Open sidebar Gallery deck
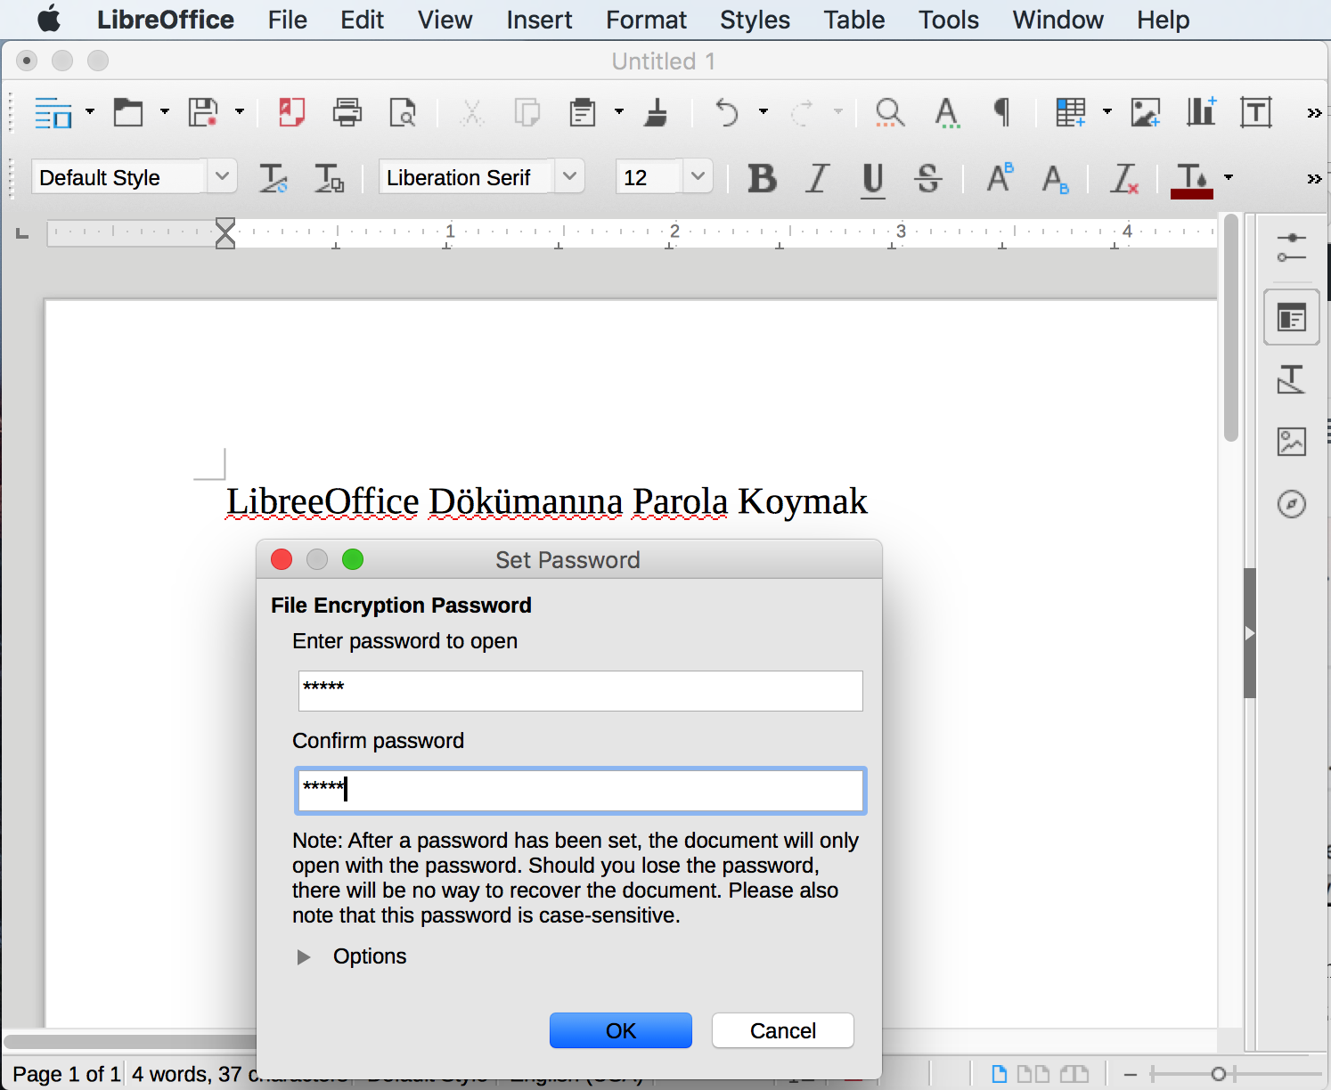1331x1090 pixels. tap(1292, 442)
